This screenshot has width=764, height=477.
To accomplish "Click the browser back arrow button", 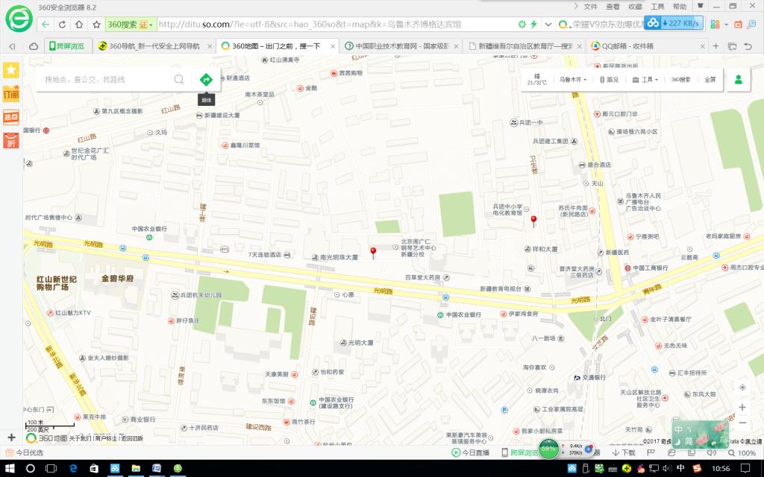I will pos(46,25).
